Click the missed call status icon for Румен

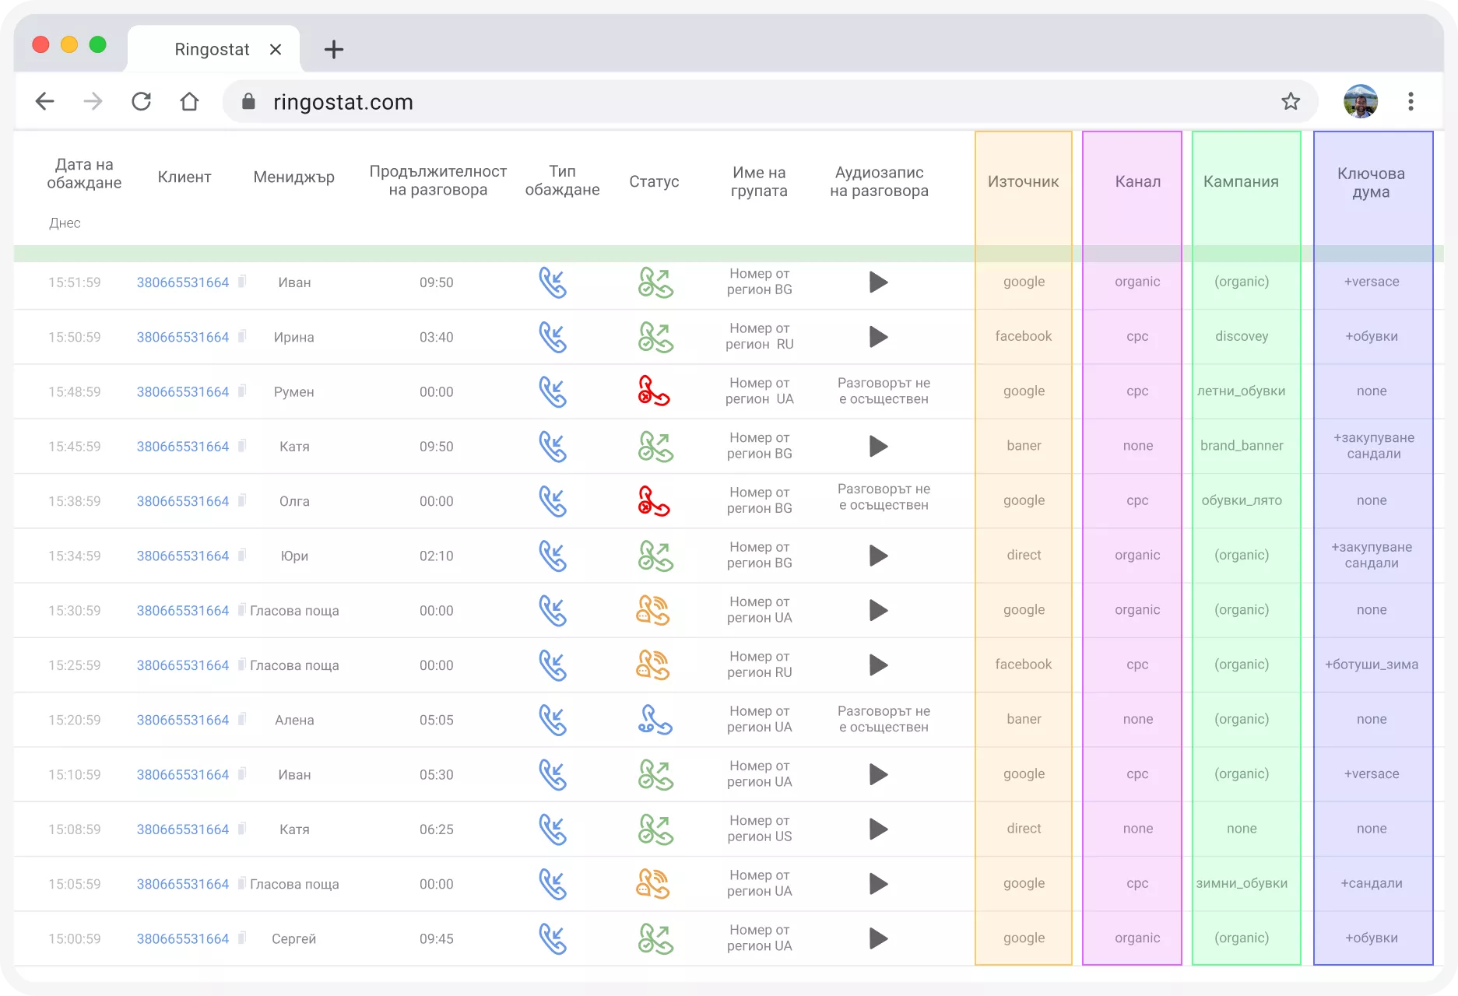(x=654, y=391)
